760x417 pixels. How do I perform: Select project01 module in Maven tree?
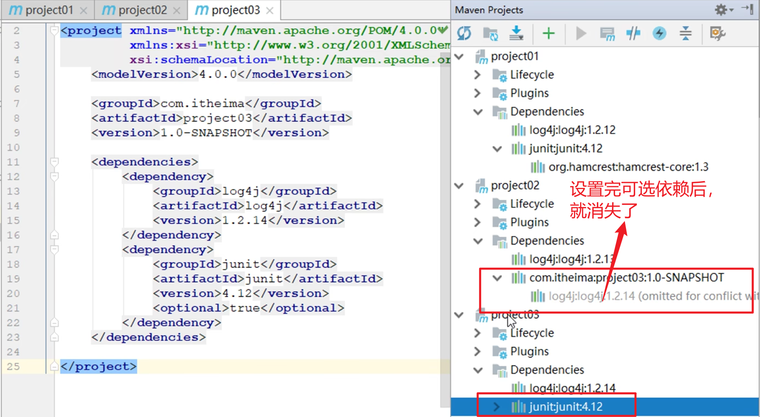tap(515, 56)
